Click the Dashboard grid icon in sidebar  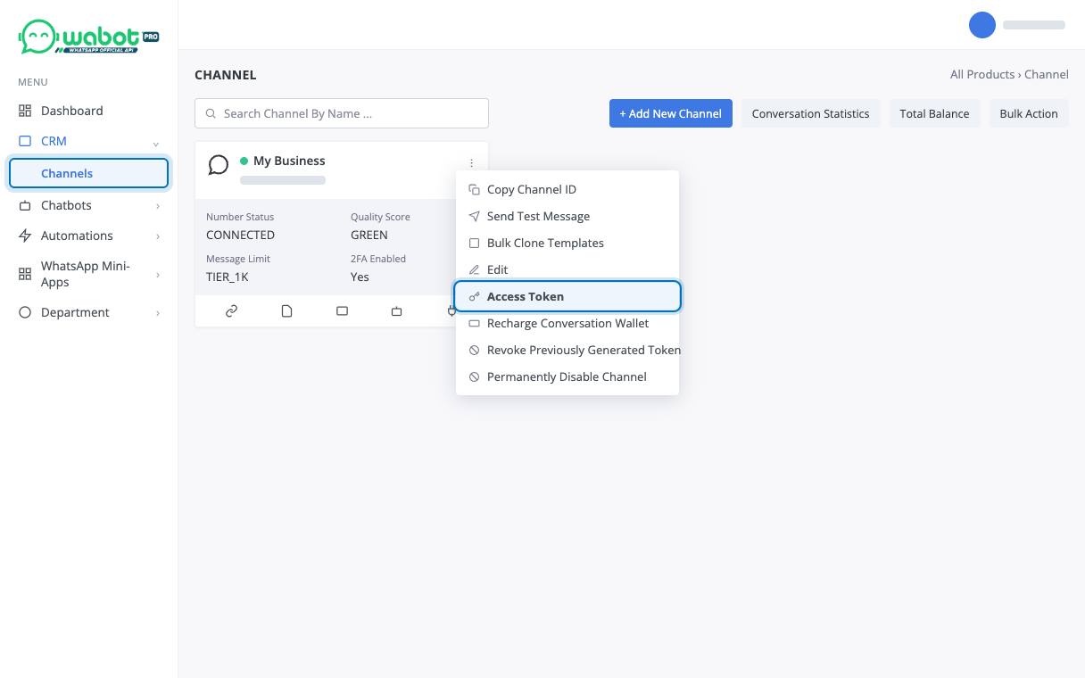pyautogui.click(x=25, y=111)
